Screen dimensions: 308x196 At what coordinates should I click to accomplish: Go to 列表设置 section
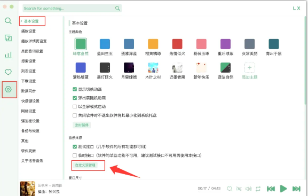pos(28,71)
